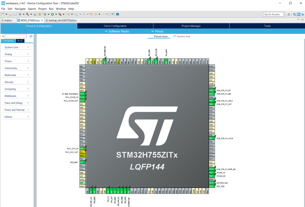
Task: Open the File menu
Action: [3, 9]
